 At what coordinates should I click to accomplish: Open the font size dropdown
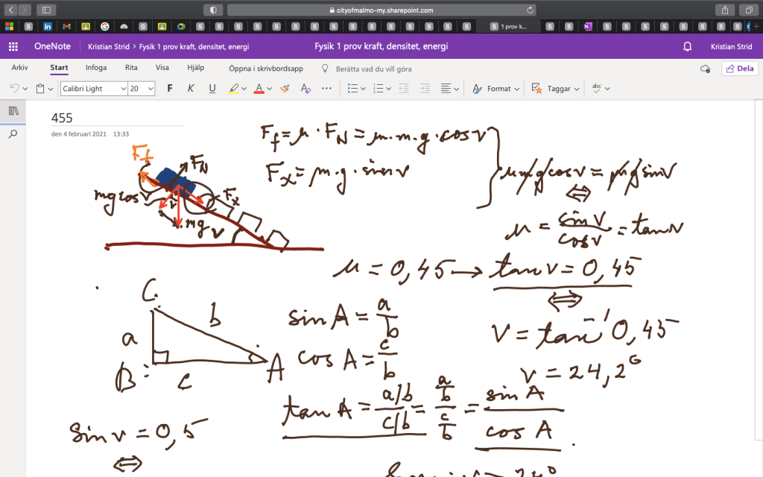tap(151, 89)
